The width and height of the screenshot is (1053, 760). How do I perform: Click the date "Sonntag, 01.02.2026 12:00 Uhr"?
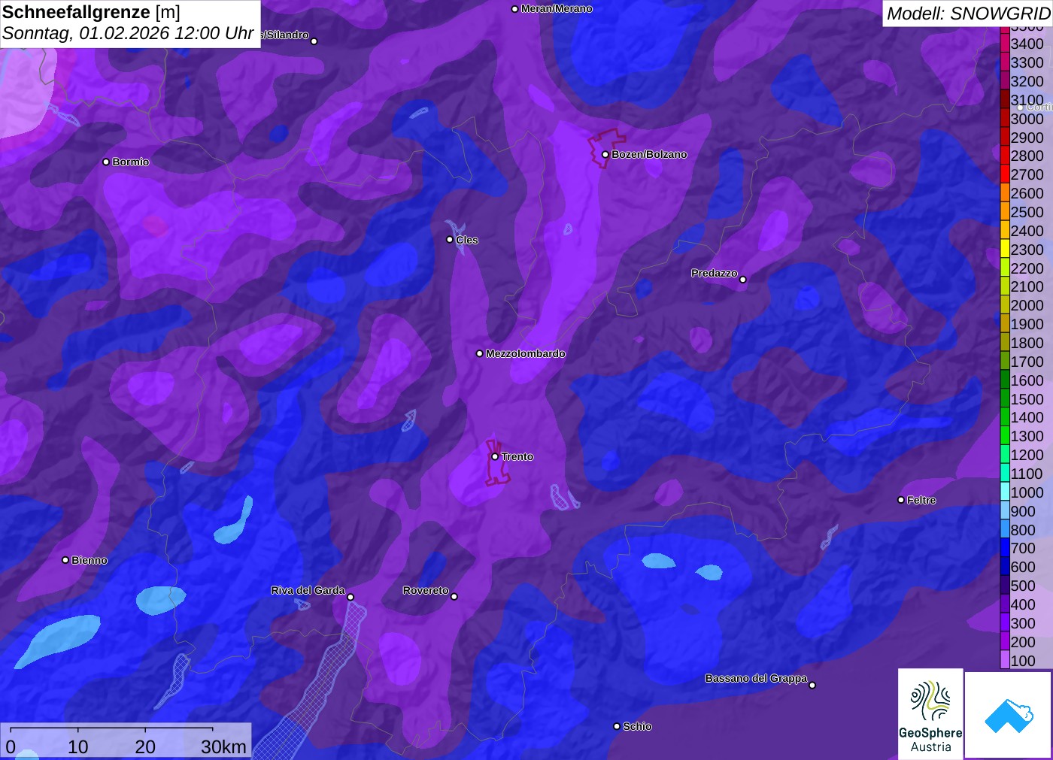128,33
